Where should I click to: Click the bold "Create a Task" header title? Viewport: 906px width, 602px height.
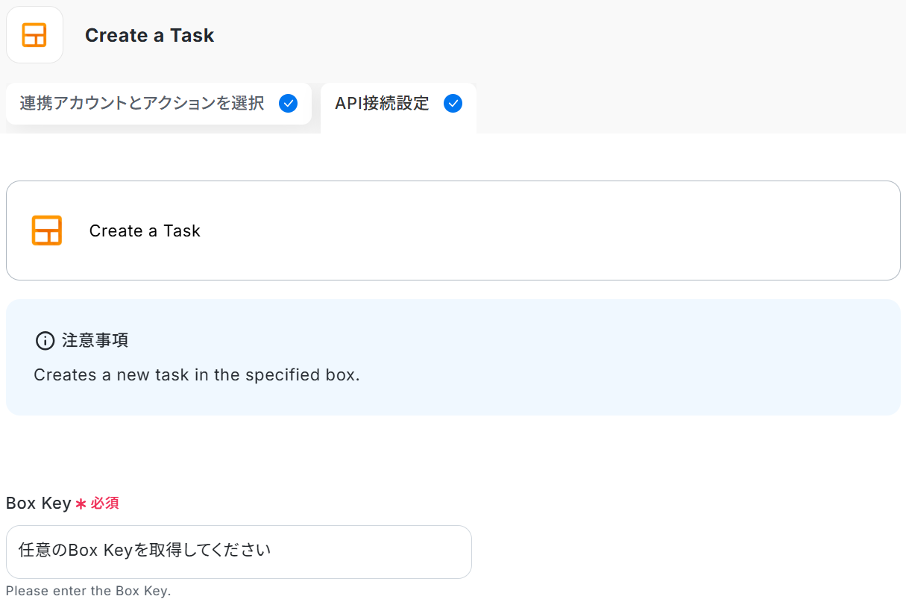(149, 35)
